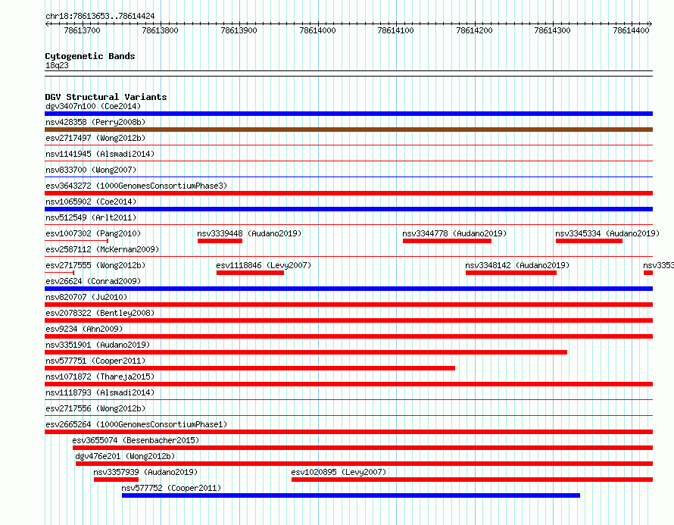Click the dgv3407n100 (Coe2014) variant label

(93, 106)
